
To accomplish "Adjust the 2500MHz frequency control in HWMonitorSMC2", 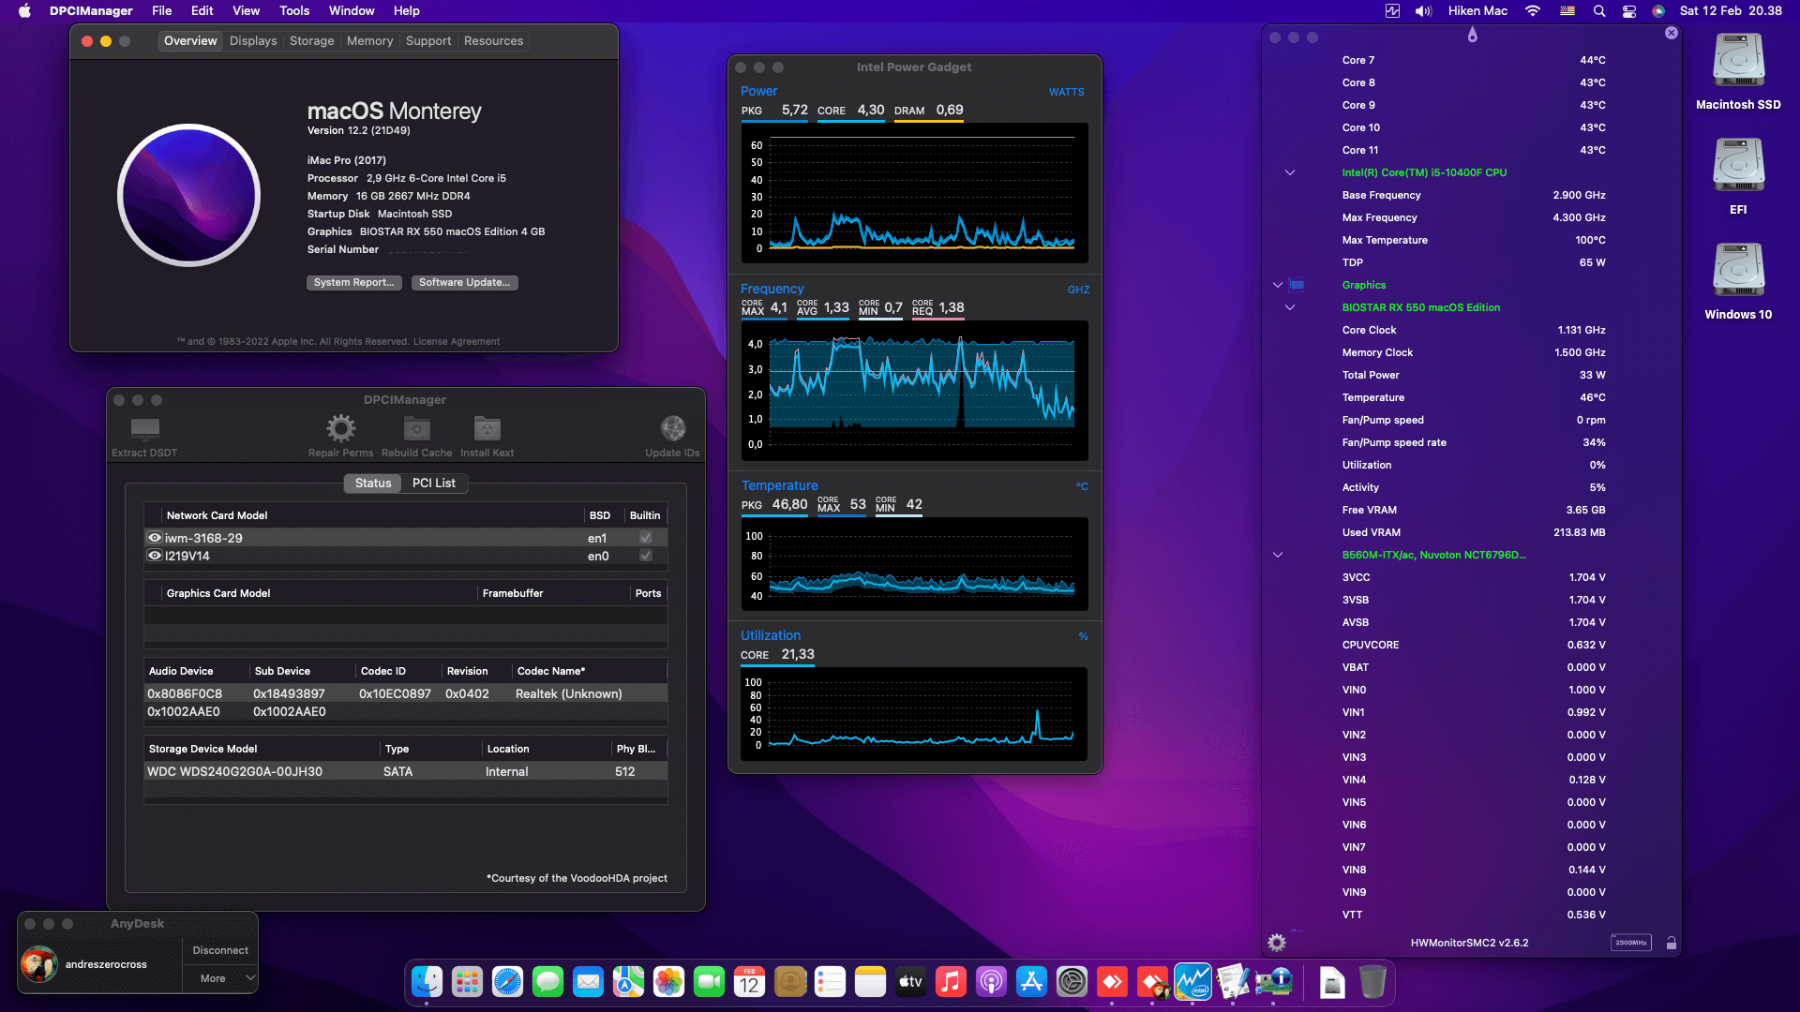I will click(x=1631, y=943).
